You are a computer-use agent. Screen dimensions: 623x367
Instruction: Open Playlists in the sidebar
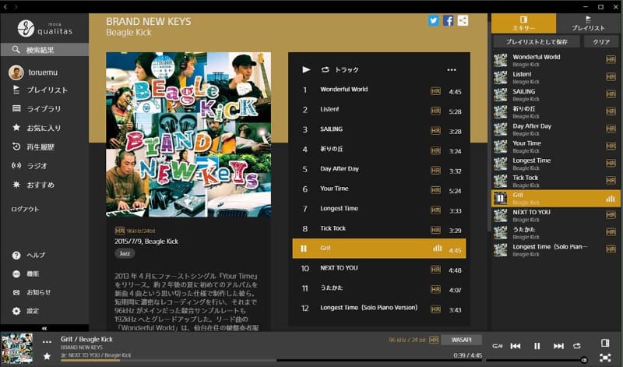40,90
